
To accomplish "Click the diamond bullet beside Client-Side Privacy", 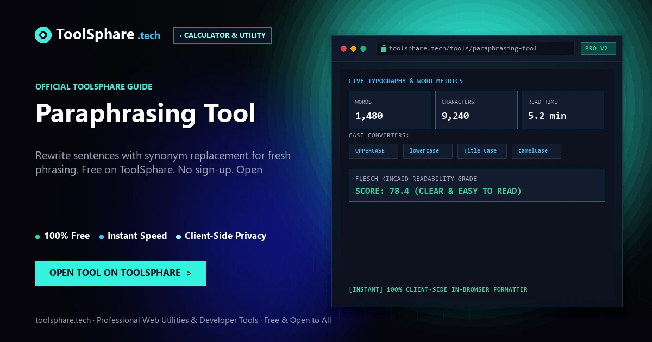I will click(x=179, y=237).
